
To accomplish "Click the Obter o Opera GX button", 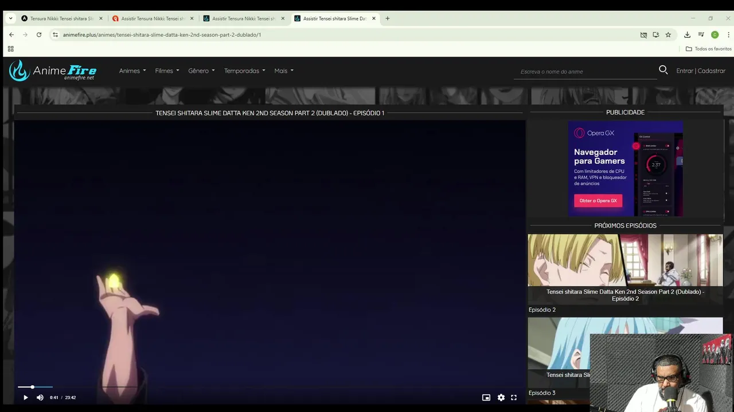I will [x=598, y=201].
